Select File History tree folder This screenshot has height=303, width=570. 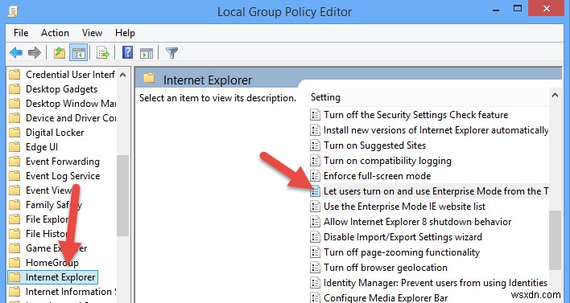point(41,234)
